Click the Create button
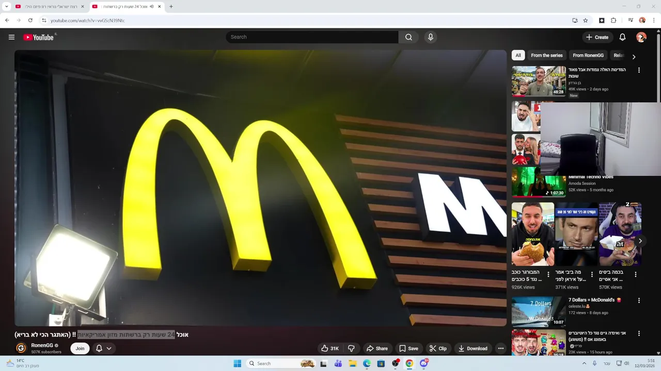Image resolution: width=661 pixels, height=371 pixels. point(597,37)
